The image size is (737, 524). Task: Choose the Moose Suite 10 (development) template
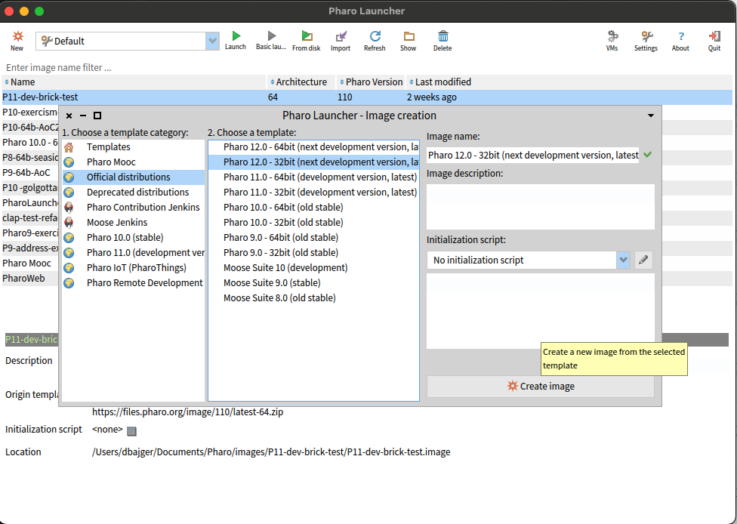(313, 267)
